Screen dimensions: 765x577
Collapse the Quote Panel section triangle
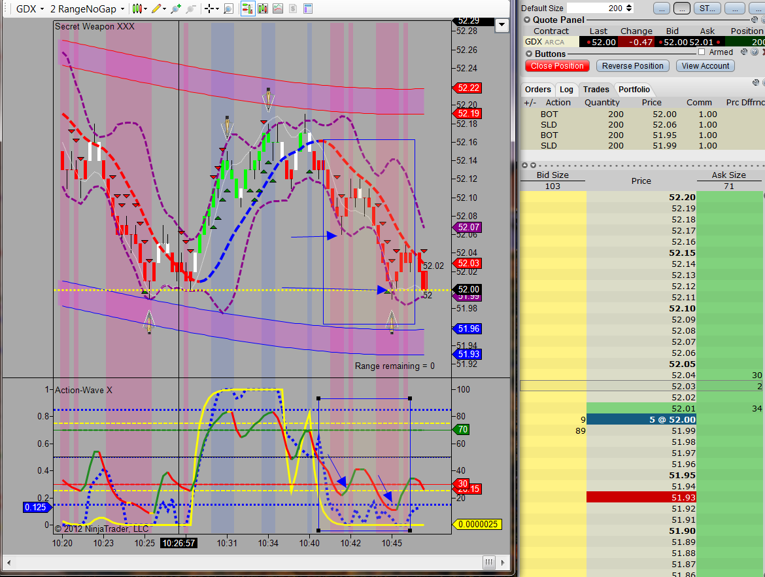pyautogui.click(x=527, y=20)
